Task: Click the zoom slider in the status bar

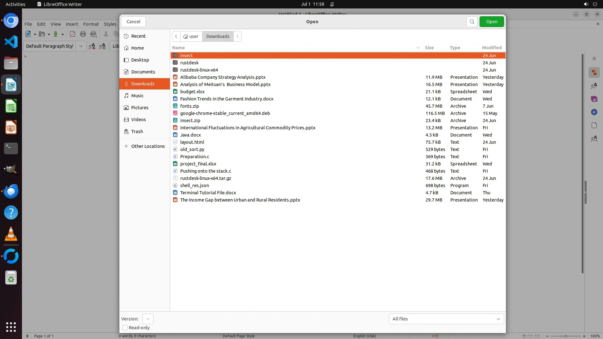Action: click(565, 336)
